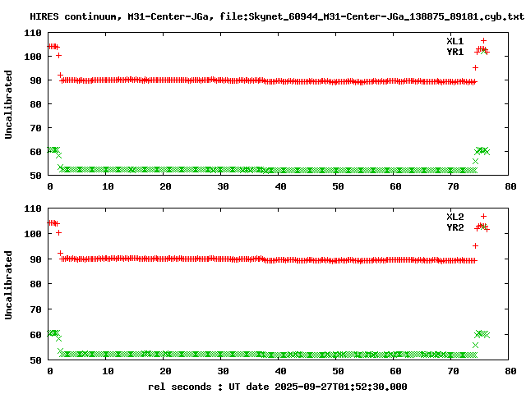Click the 70 y-tick label in bottom plot
Viewport: 526px width, 394px height.
pyautogui.click(x=35, y=309)
